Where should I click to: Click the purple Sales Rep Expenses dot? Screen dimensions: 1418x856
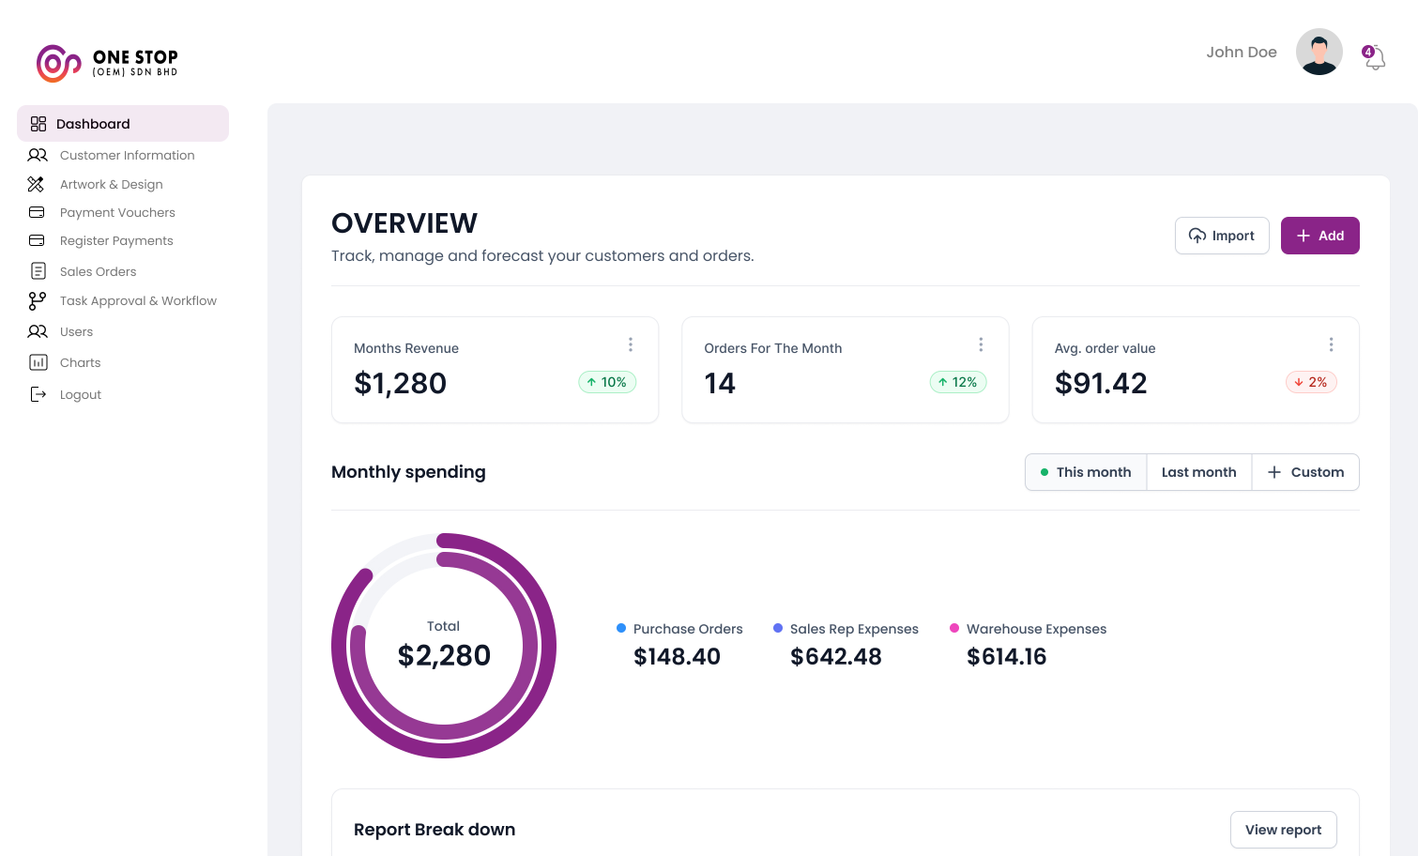coord(778,628)
